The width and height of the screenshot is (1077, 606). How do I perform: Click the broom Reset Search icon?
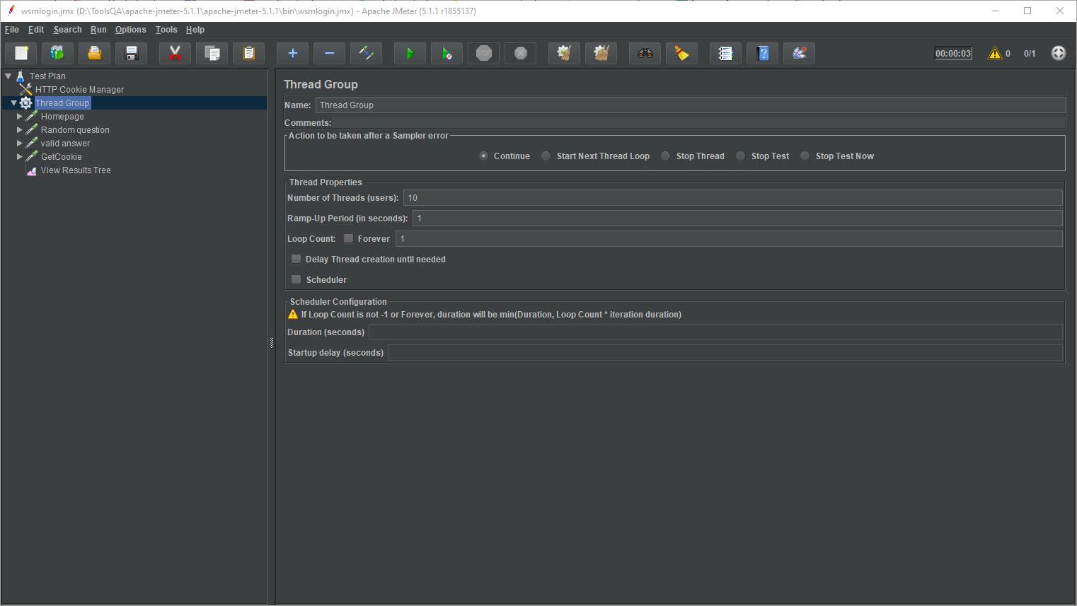point(681,53)
